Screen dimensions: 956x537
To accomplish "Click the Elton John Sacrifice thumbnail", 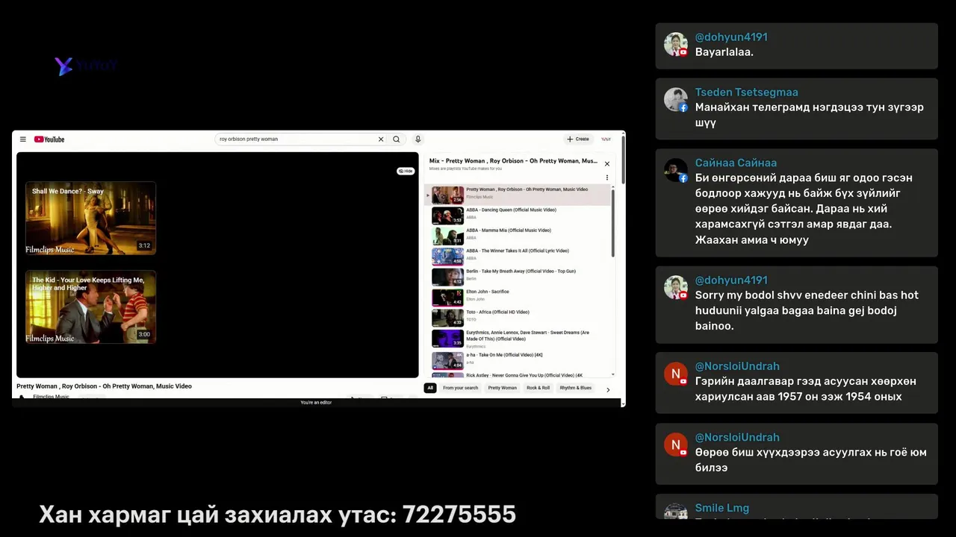I will click(447, 298).
